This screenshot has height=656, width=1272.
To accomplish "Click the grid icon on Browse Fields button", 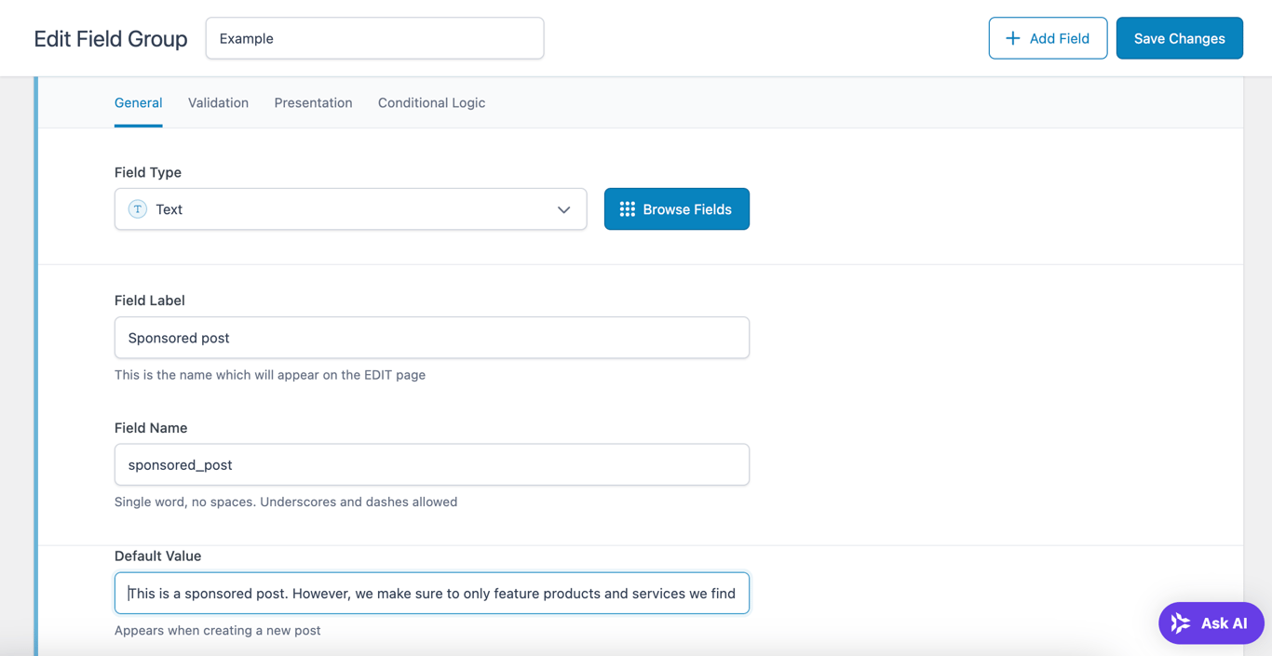I will (x=627, y=208).
